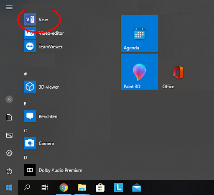Screen dimensions: 214x195
Task: Click the 'B' letter group header
Action: click(25, 104)
